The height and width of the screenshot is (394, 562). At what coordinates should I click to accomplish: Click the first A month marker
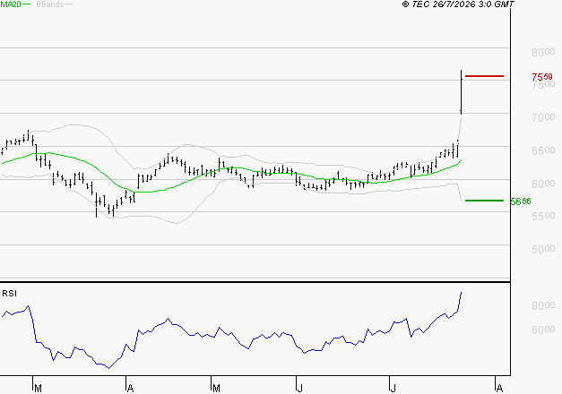(131, 389)
